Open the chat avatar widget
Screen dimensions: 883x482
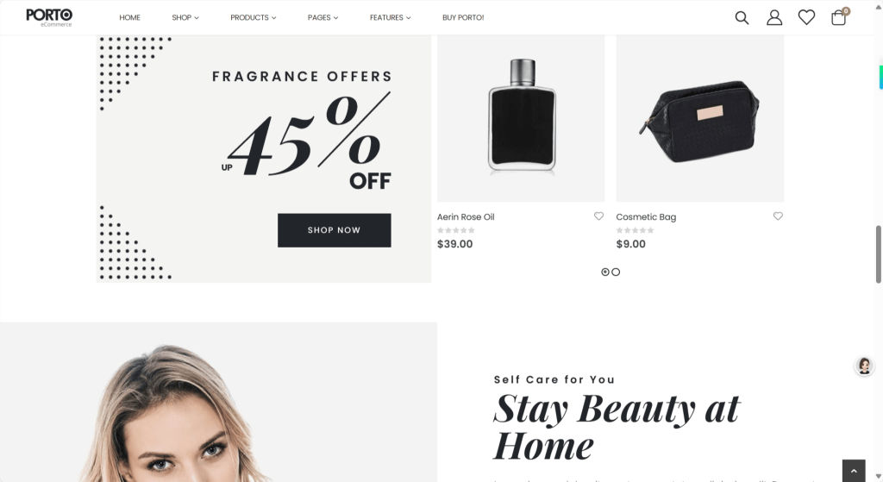click(864, 366)
